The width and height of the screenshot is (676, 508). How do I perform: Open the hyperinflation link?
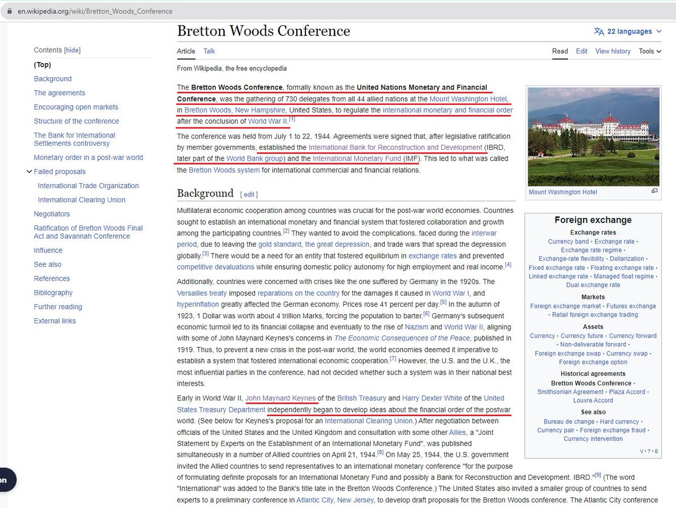(198, 305)
